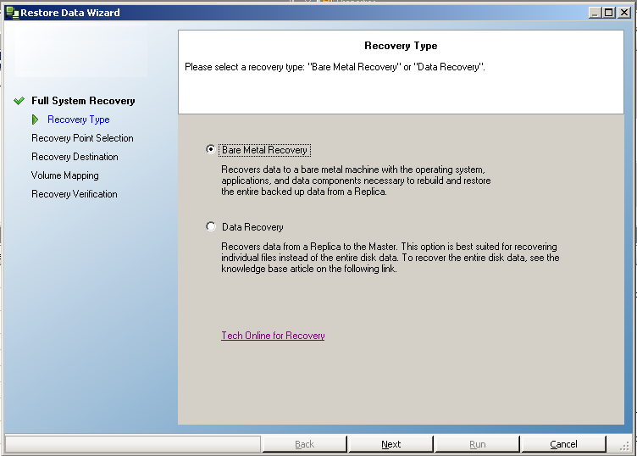
Task: Minimize the Restore Data Wizard window
Action: click(x=595, y=13)
